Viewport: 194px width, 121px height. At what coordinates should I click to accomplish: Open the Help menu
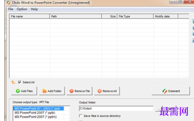[34, 9]
